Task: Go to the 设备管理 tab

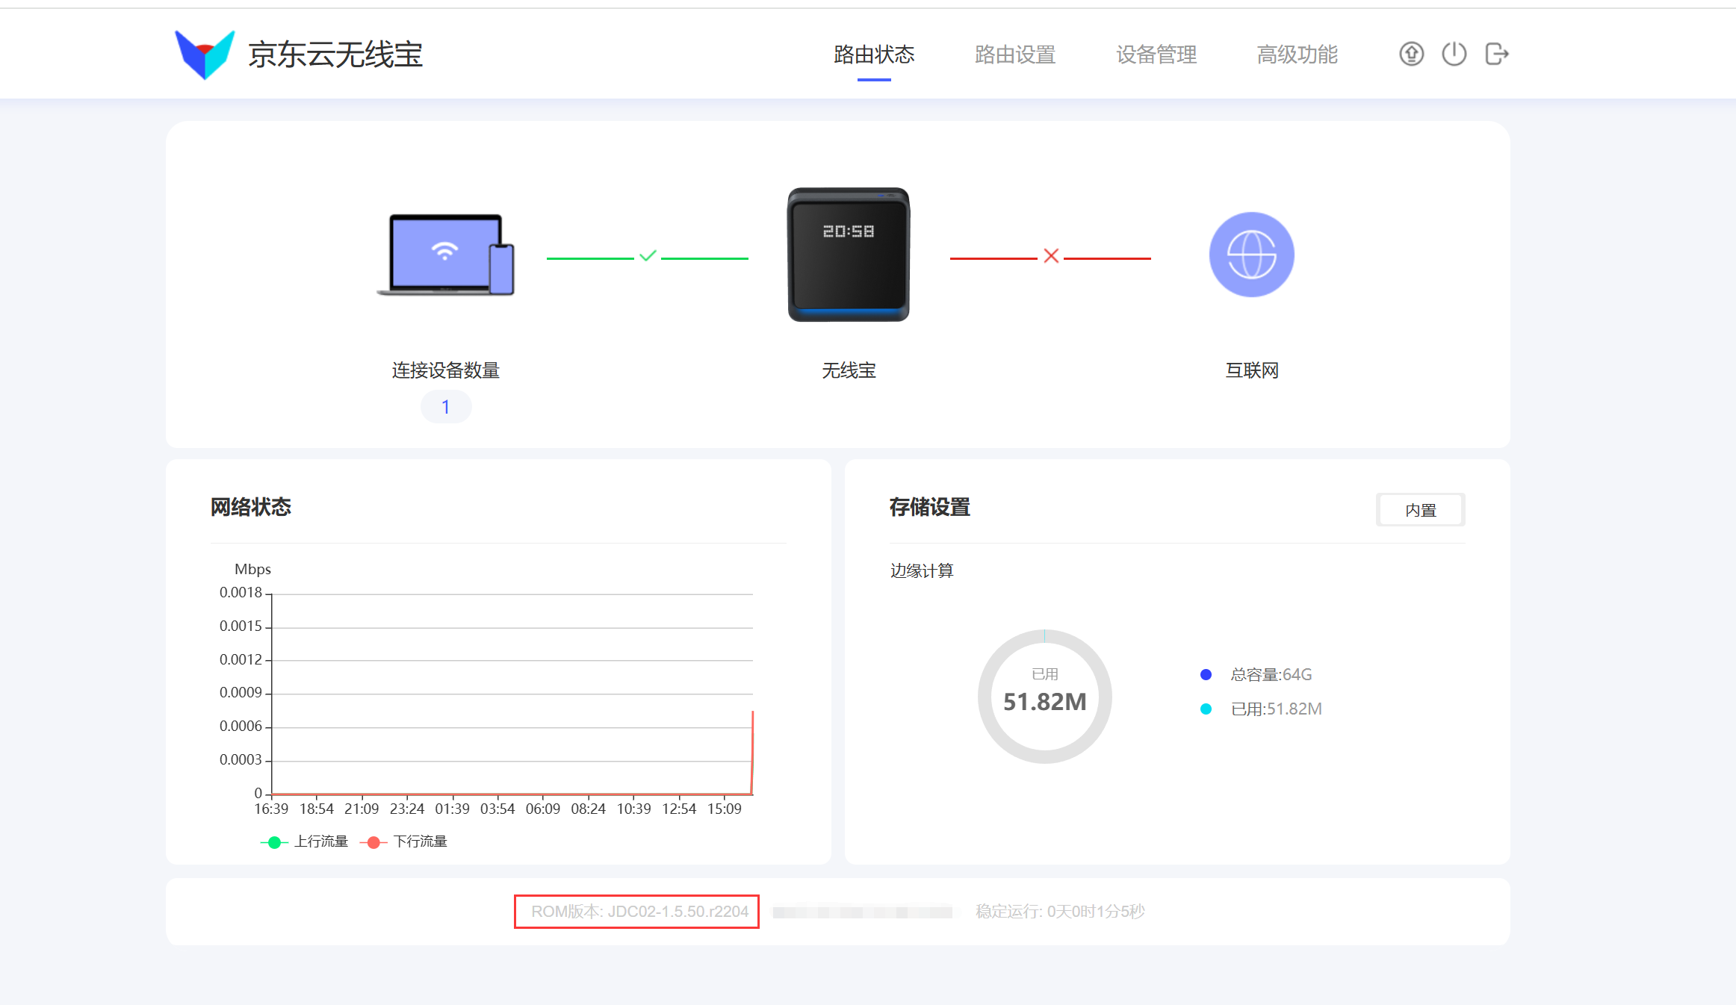Action: pyautogui.click(x=1156, y=55)
